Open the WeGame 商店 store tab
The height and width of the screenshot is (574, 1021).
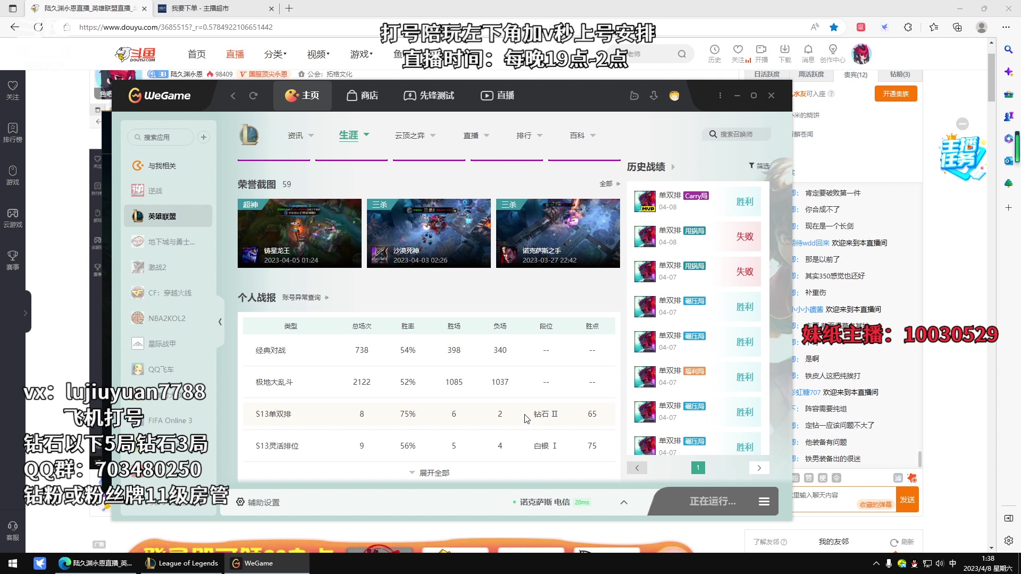pyautogui.click(x=362, y=96)
